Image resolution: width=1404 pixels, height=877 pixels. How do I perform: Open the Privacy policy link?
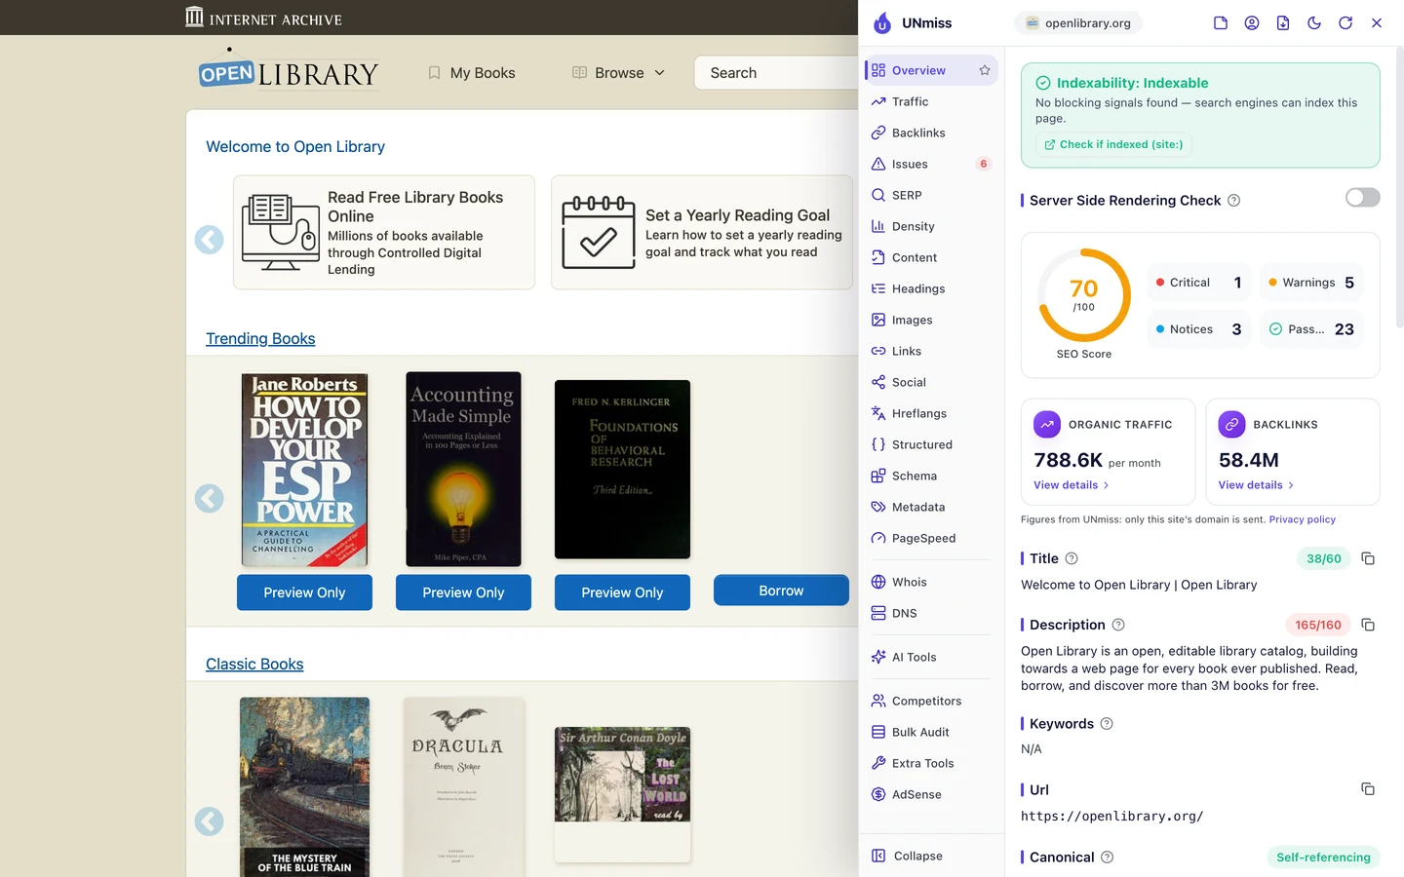coord(1302,519)
